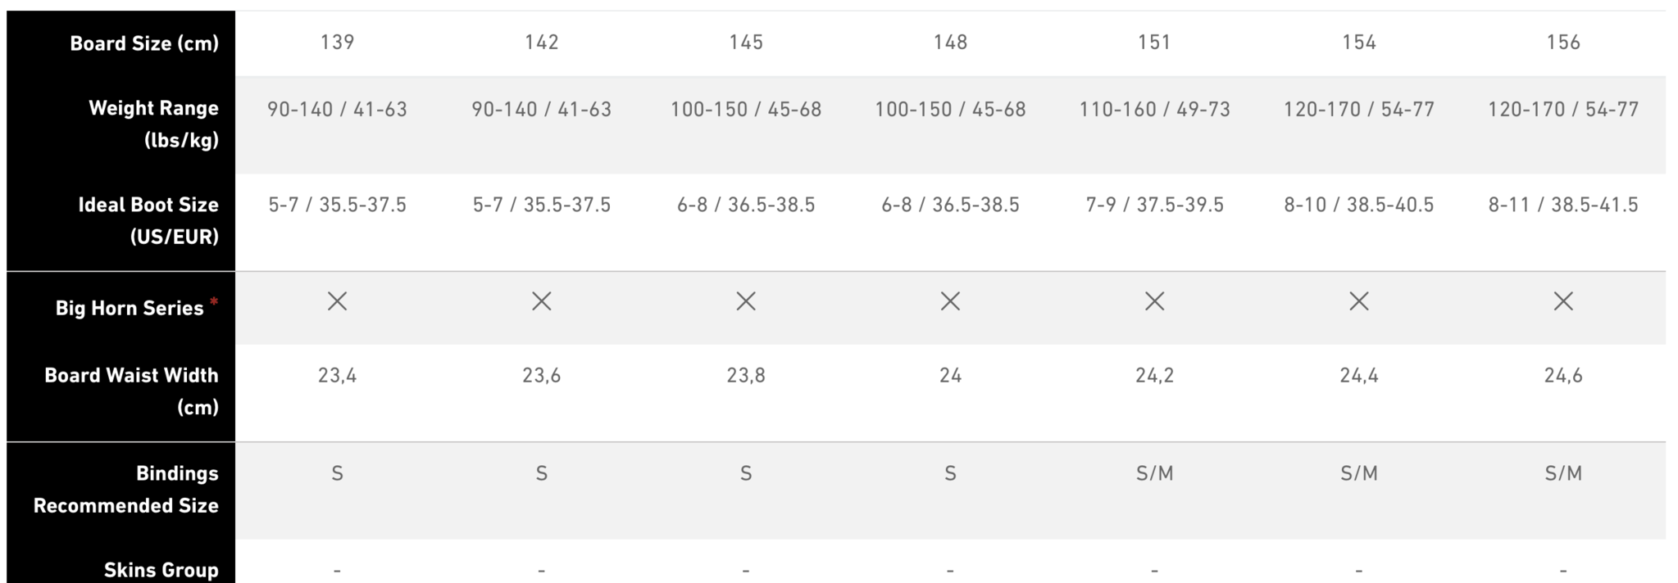Viewport: 1678px width, 583px height.
Task: Click the Bindings Recommended Size header
Action: coord(125,489)
